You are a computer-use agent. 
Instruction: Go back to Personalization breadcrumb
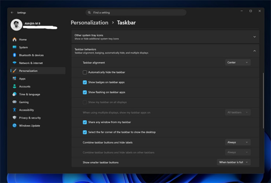point(89,23)
